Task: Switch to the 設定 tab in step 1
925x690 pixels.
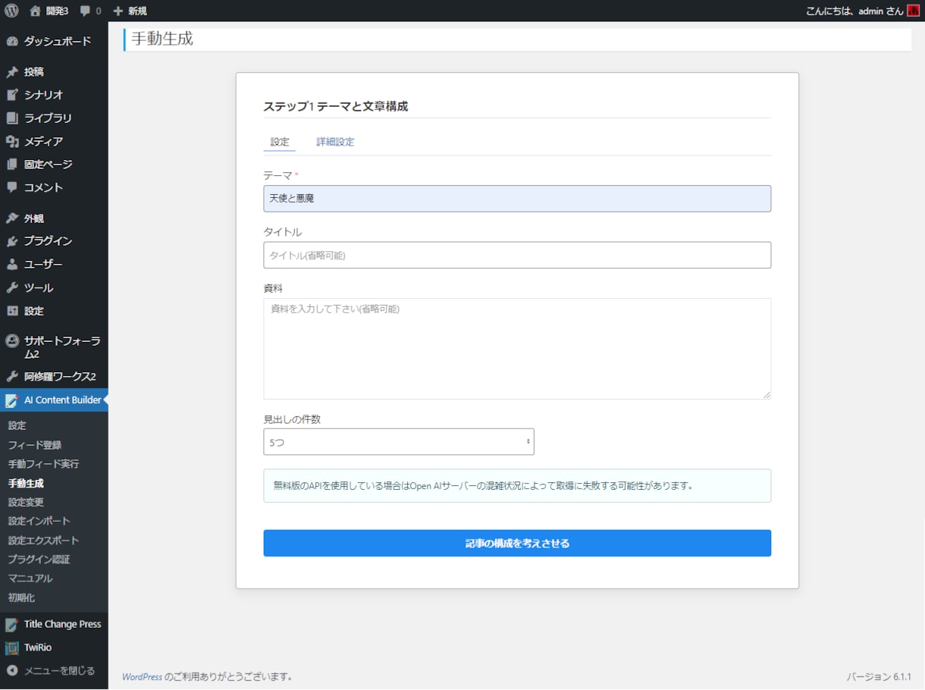Action: point(280,142)
